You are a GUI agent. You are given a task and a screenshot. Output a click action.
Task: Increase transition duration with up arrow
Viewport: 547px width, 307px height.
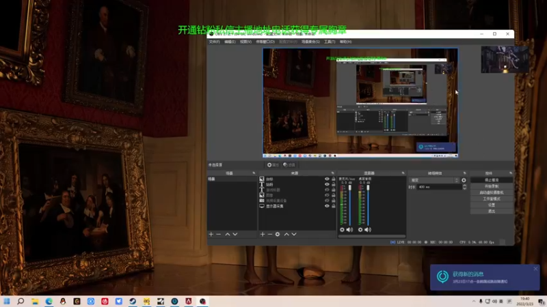click(464, 186)
